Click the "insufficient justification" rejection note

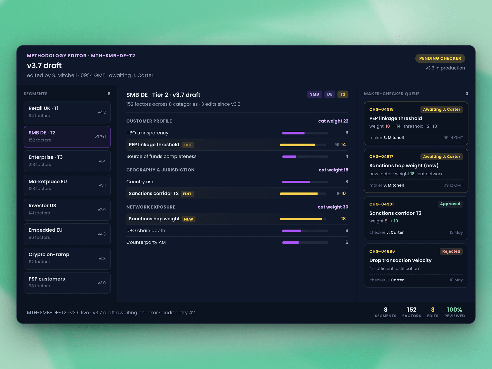pos(395,269)
